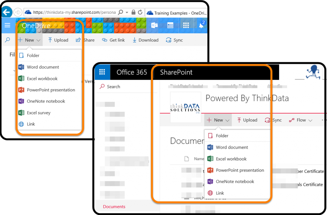
Task: Choose OneNote notebook in OneDrive New menu
Action: 49,101
